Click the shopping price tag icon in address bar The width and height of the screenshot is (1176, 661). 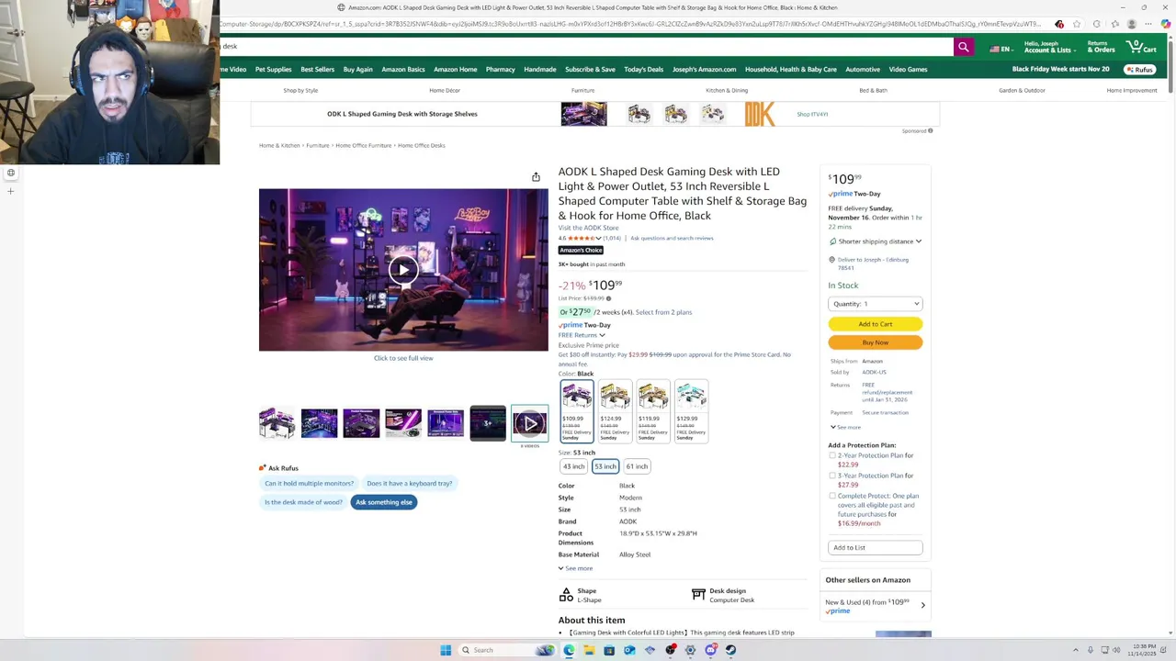[1059, 24]
